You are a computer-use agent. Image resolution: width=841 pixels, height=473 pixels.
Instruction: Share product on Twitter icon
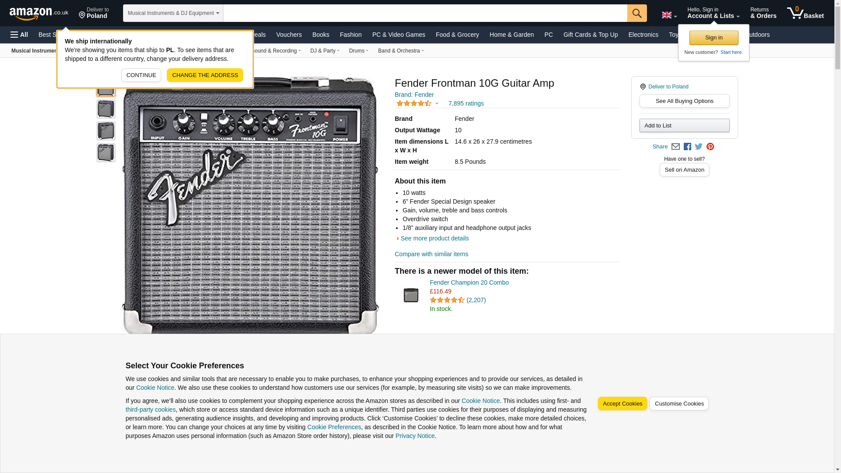(x=699, y=147)
